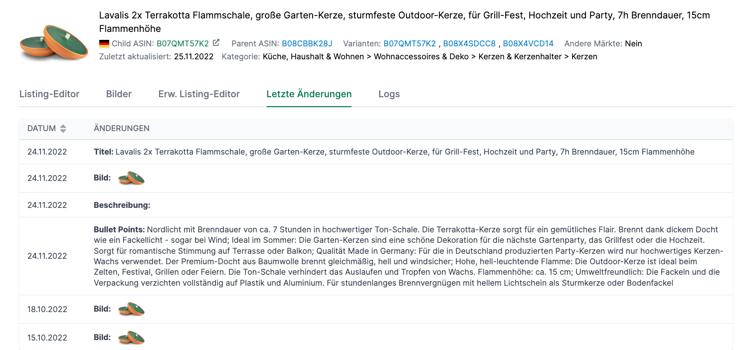Open external link icon next to Child ASIN

click(216, 43)
